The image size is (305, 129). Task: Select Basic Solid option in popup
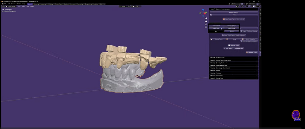tap(216, 28)
